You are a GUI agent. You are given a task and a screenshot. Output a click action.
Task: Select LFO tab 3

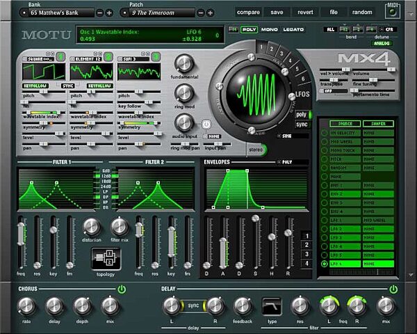[281, 54]
